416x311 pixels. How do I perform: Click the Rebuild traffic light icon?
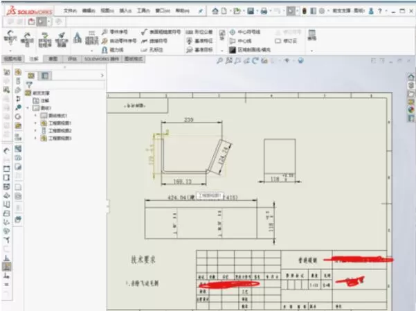[305, 11]
